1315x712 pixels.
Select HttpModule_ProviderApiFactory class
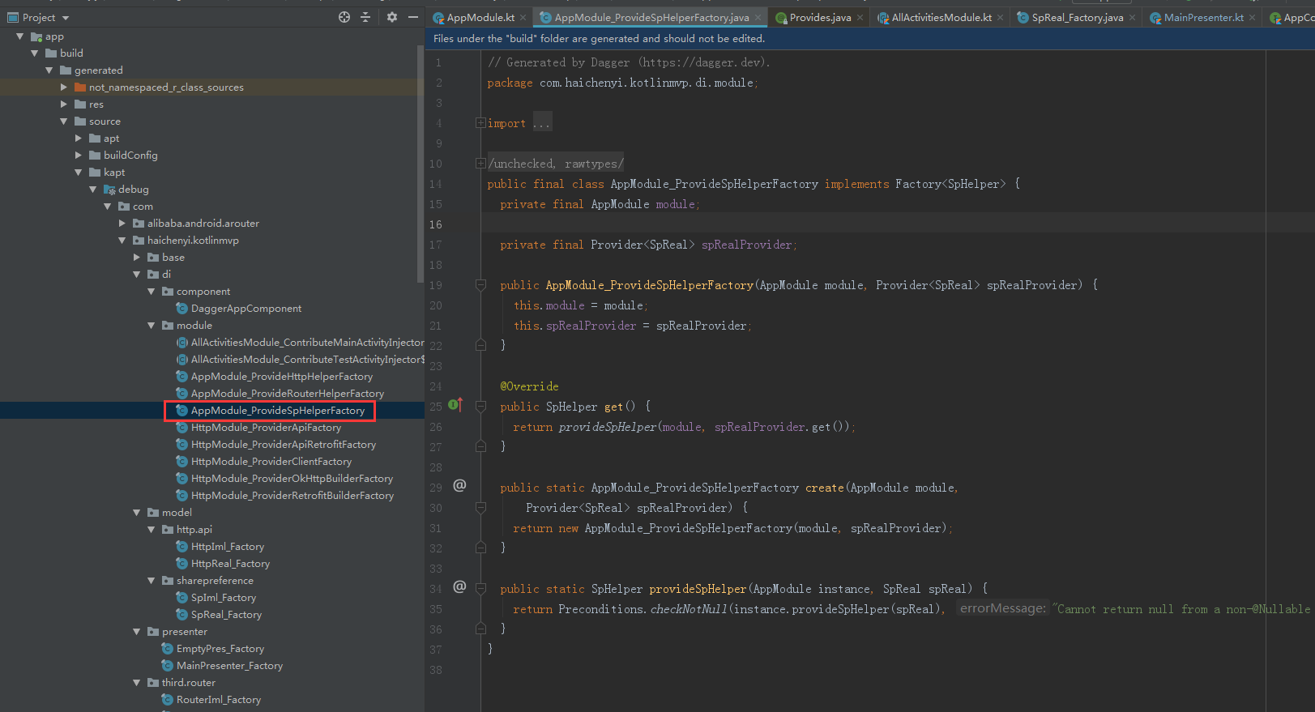266,428
